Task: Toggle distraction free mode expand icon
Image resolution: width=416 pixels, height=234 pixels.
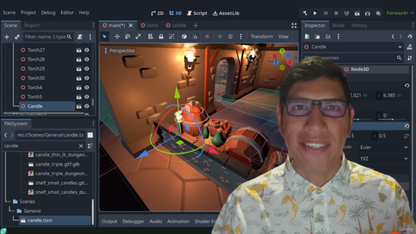Action: 294,25
